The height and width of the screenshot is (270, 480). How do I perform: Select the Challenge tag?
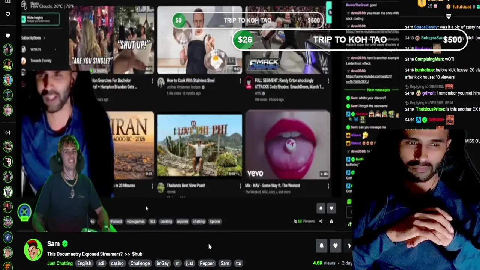(x=140, y=263)
